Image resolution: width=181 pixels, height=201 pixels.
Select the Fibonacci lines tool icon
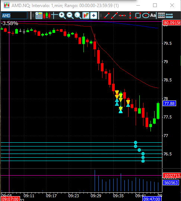pyautogui.click(x=161, y=16)
